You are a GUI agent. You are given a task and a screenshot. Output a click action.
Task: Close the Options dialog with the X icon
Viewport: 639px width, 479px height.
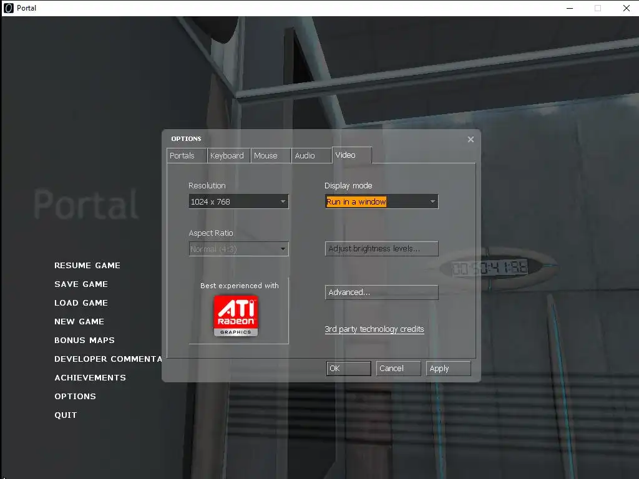471,139
